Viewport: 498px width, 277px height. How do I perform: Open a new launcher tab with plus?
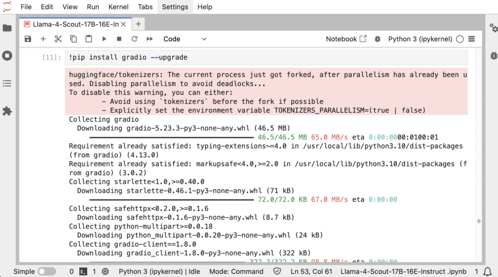coord(139,24)
